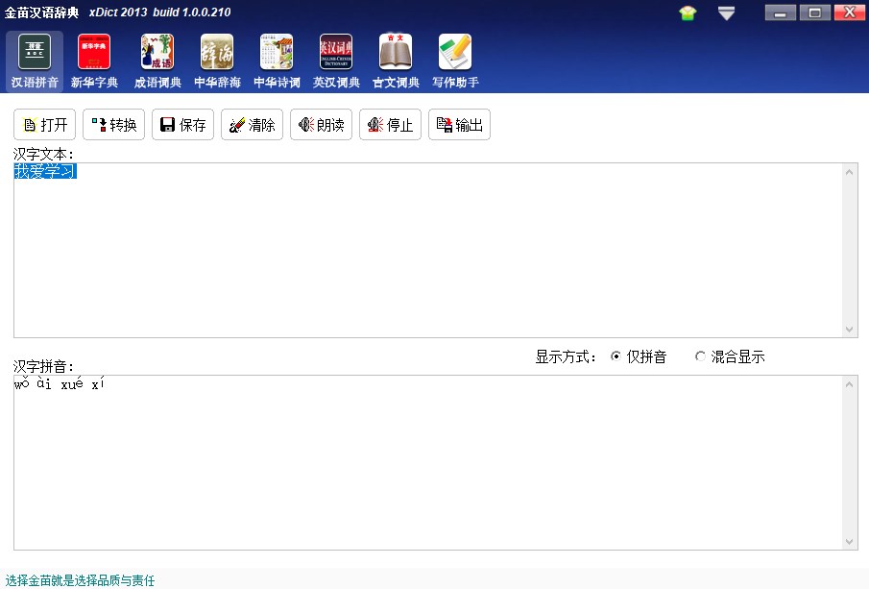Open the 汉语拼音 module
This screenshot has height=589, width=869.
pos(35,61)
